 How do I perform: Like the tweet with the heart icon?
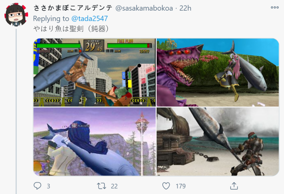click(166, 186)
